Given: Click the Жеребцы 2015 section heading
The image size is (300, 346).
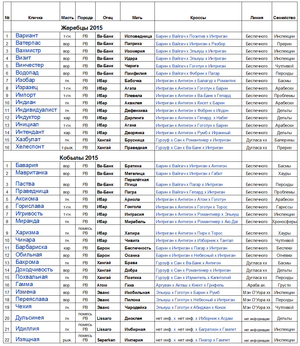Looking at the screenshot, I should point(82,28).
